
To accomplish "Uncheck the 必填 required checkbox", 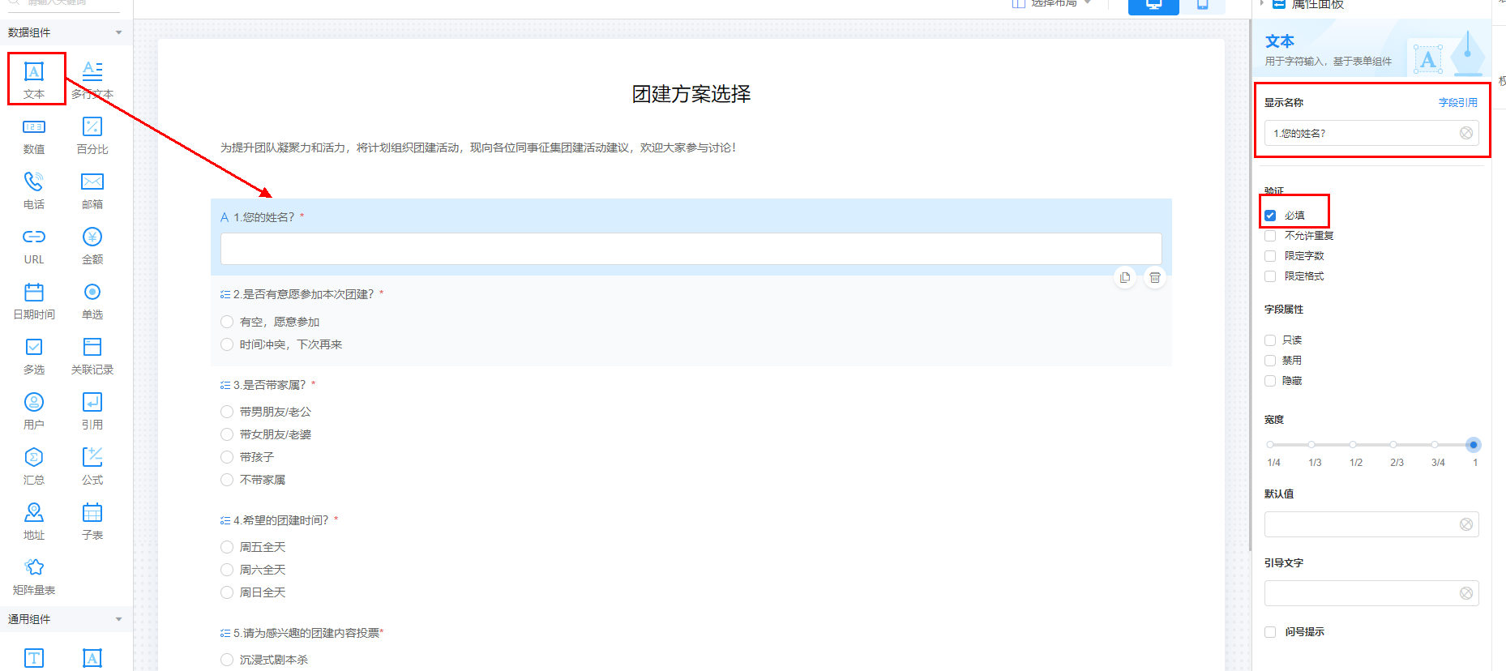I will (x=1270, y=216).
